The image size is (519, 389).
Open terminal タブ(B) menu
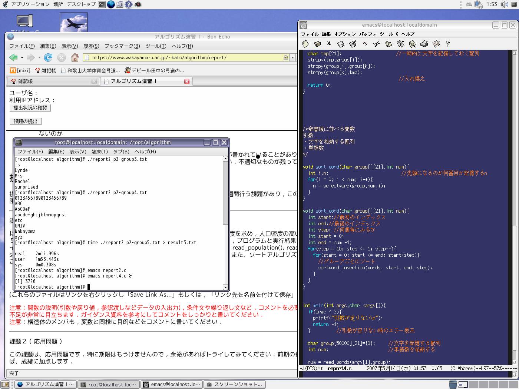[x=121, y=152]
